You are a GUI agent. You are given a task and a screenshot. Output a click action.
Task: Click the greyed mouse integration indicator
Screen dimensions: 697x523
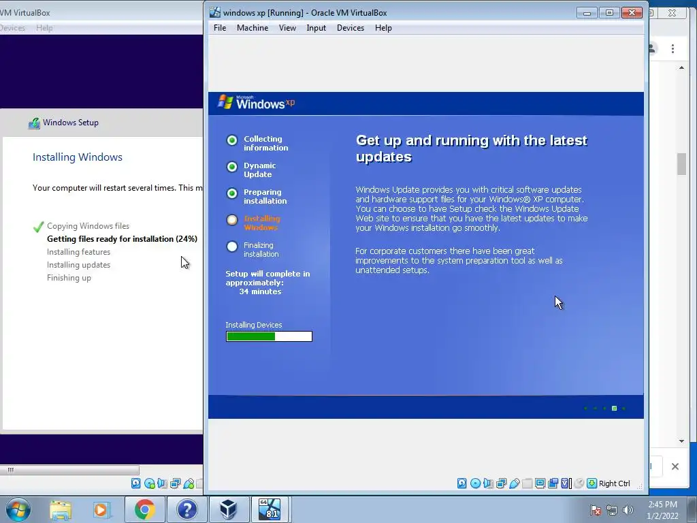coord(579,484)
